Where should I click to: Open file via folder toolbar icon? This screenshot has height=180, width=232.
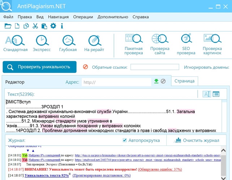(x=8, y=26)
